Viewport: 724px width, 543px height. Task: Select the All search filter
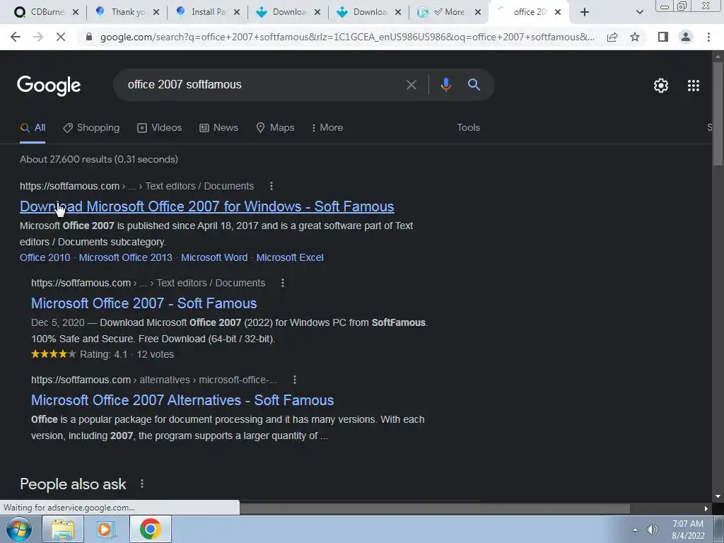[x=33, y=128]
